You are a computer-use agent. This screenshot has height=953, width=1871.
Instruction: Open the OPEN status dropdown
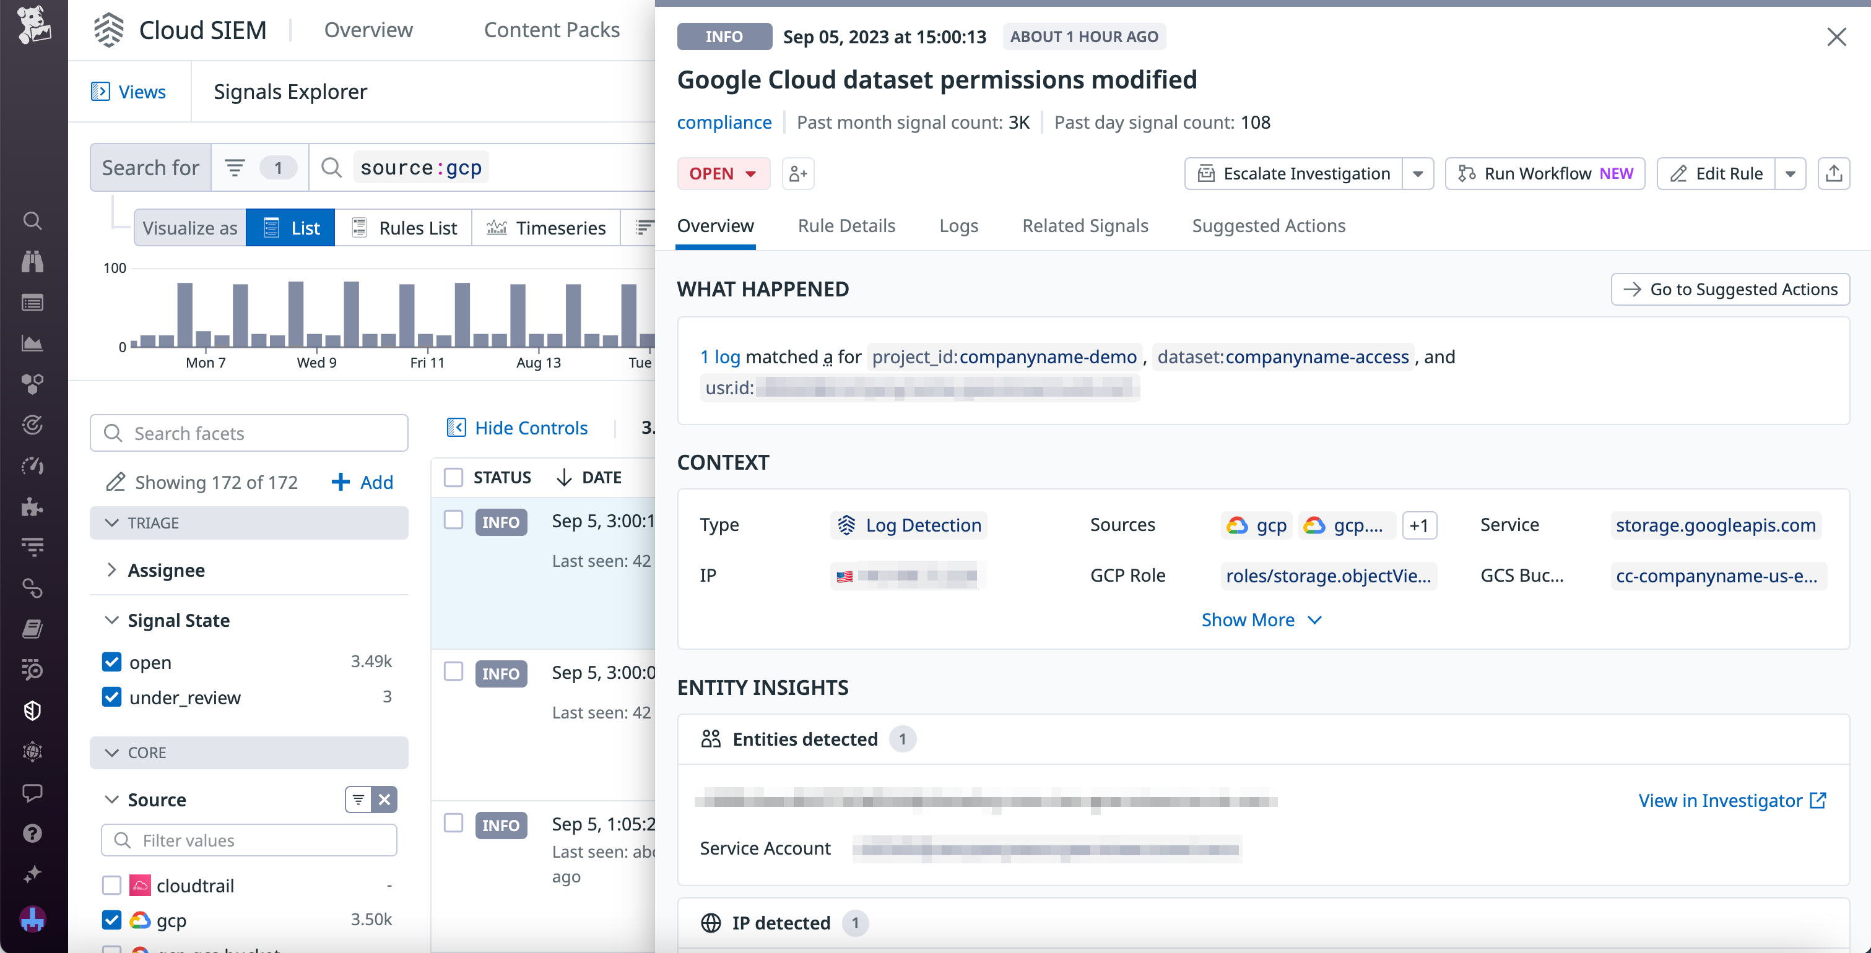723,173
